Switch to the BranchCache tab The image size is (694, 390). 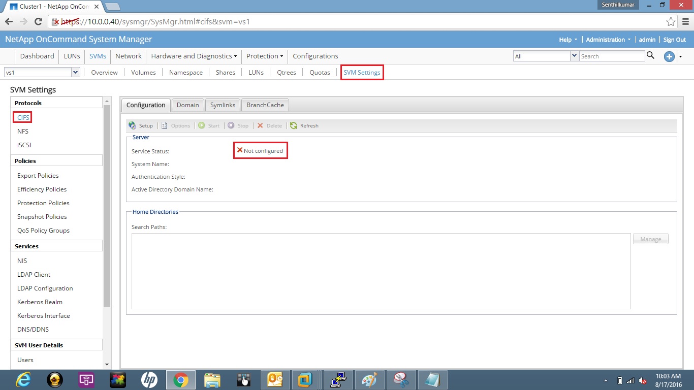point(265,105)
